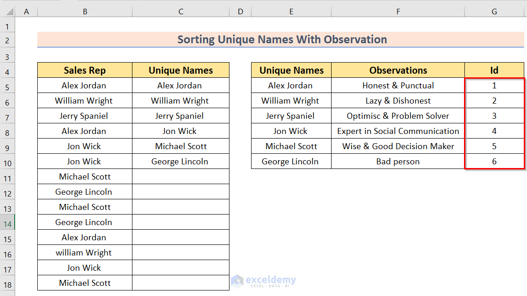Viewport: 527px width, 296px height.
Task: Select column F header
Action: point(398,12)
